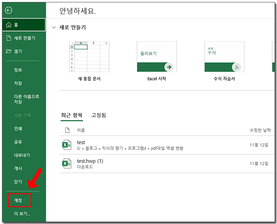Screen dimensions: 277x224
Task: Click the 새 통합 문서 label
Action: tap(89, 79)
